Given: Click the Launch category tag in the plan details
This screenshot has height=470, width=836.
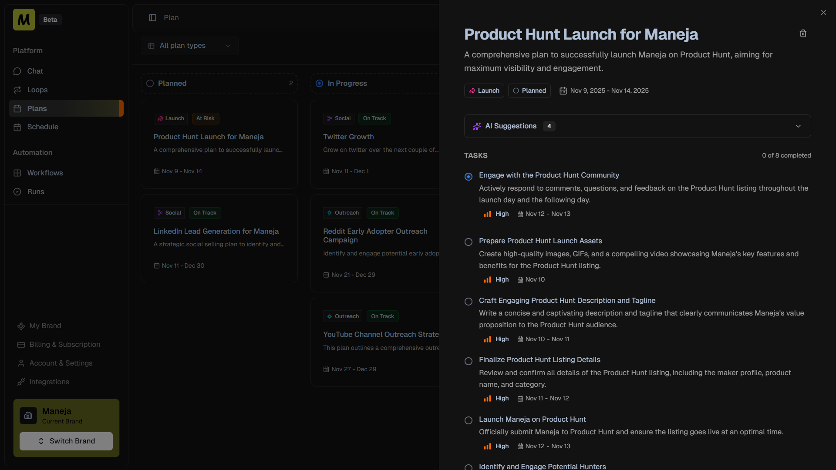Looking at the screenshot, I should click(x=484, y=91).
